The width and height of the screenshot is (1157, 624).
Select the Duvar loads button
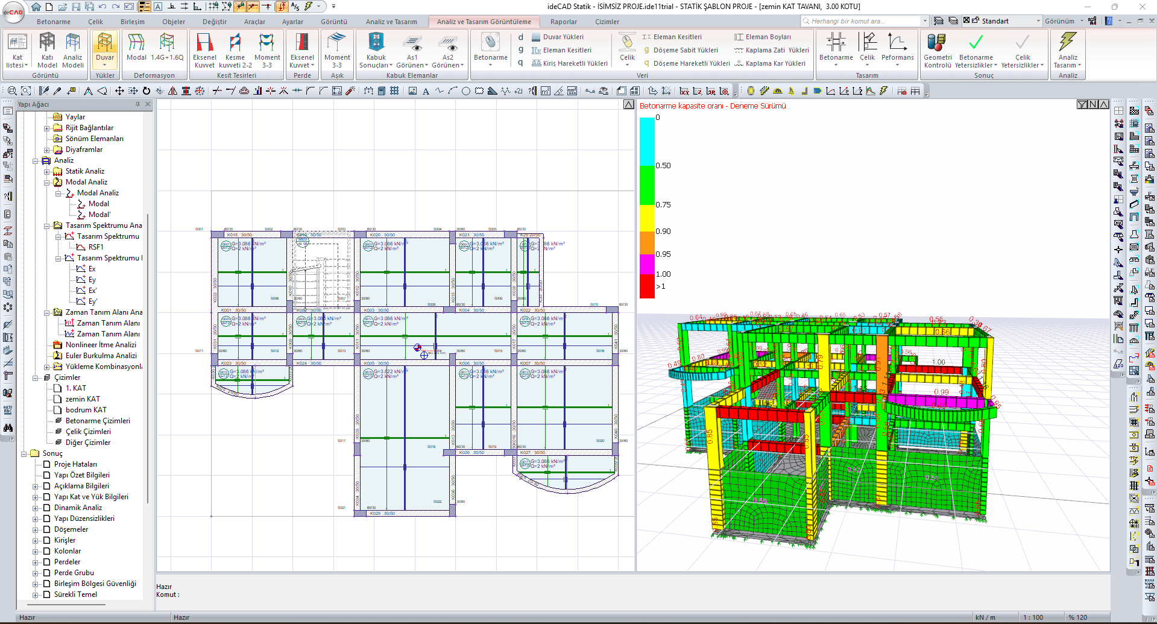coord(105,51)
